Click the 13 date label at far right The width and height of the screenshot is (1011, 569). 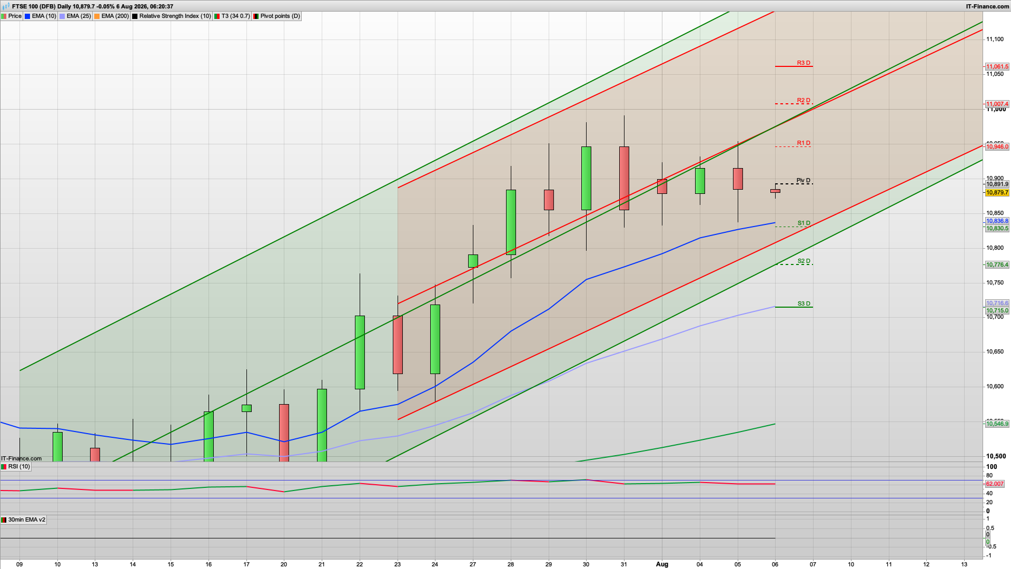[964, 564]
